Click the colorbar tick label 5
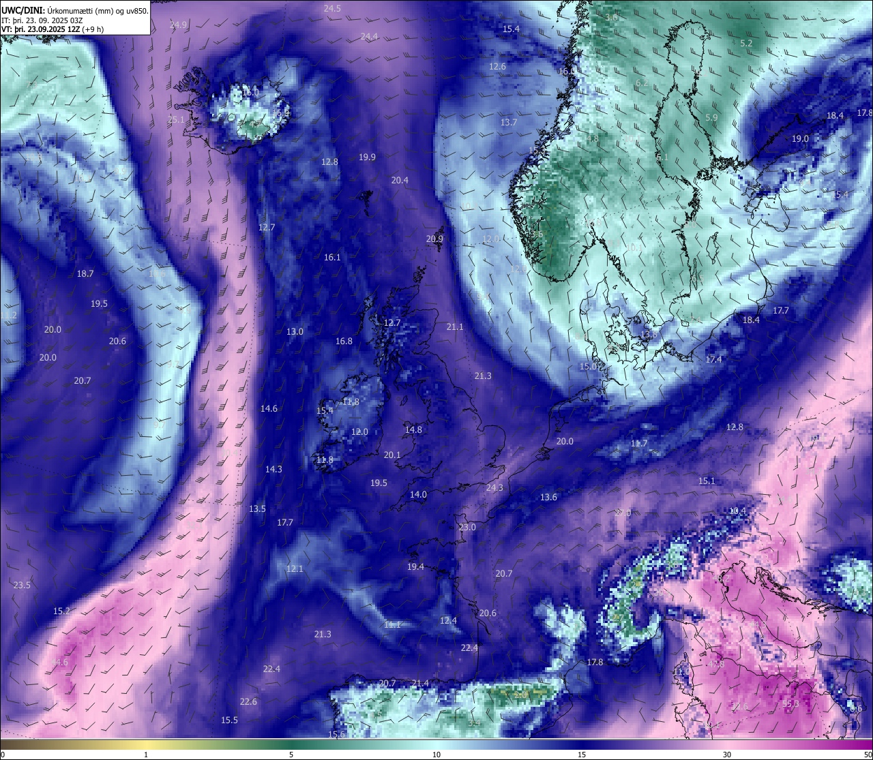 click(291, 755)
